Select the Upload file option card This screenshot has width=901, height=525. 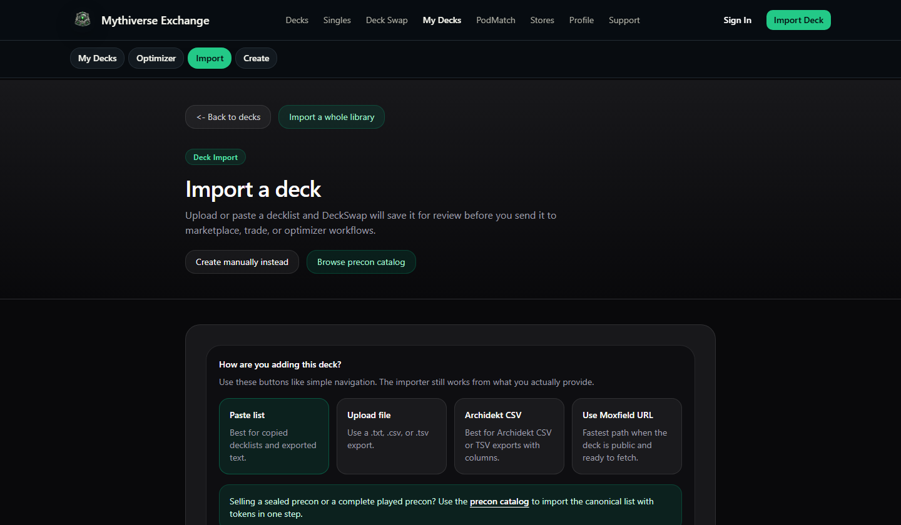coord(392,436)
